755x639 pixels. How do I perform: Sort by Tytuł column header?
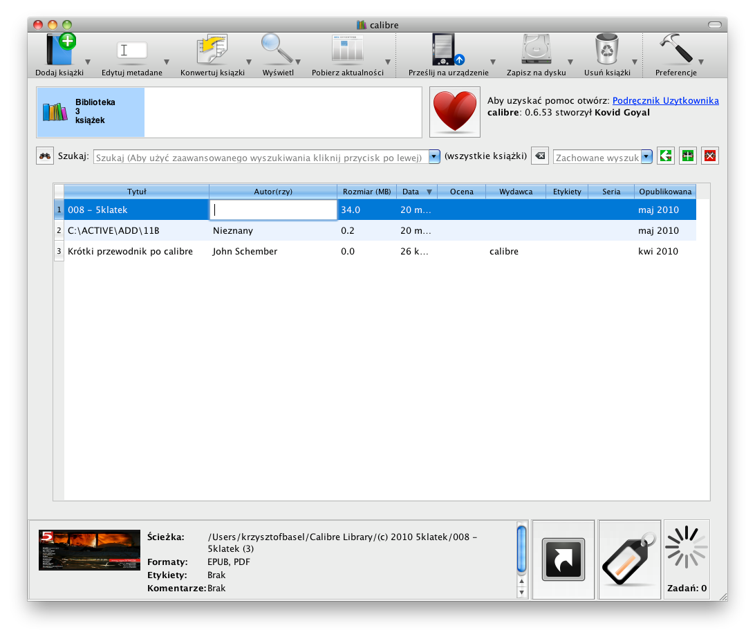pyautogui.click(x=136, y=192)
